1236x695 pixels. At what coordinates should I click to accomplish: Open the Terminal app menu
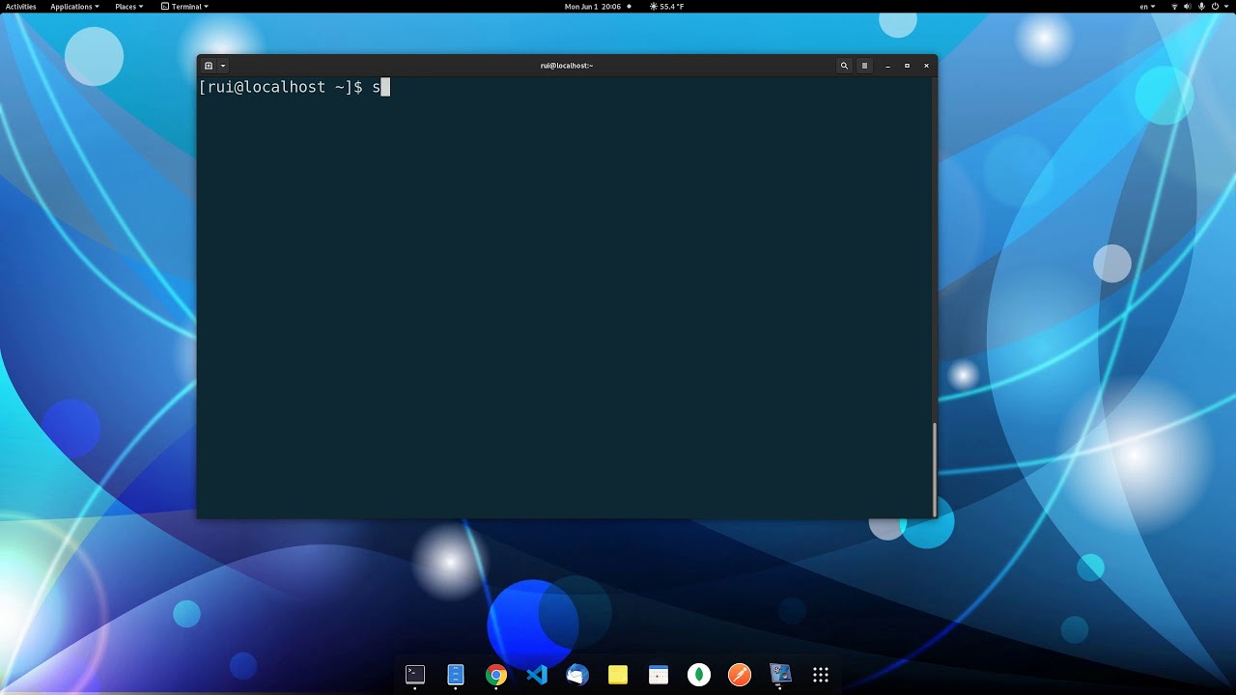coord(184,7)
